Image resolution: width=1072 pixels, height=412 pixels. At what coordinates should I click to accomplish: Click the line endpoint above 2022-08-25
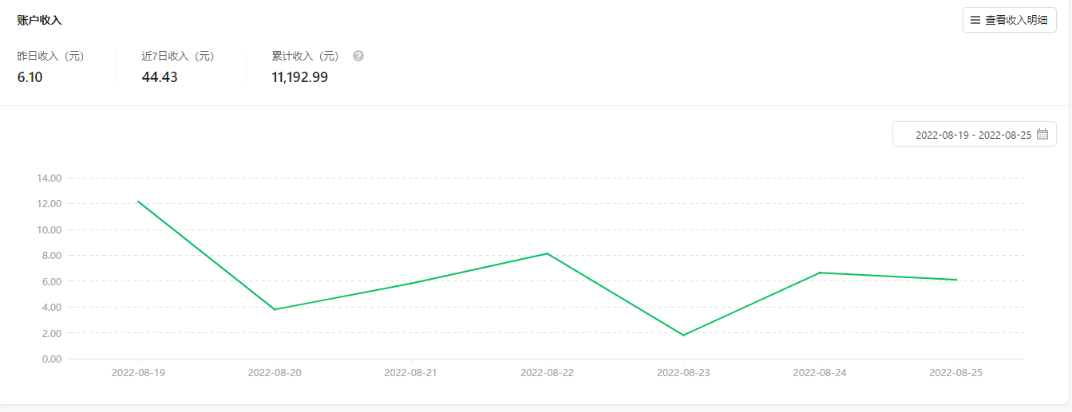(x=956, y=280)
